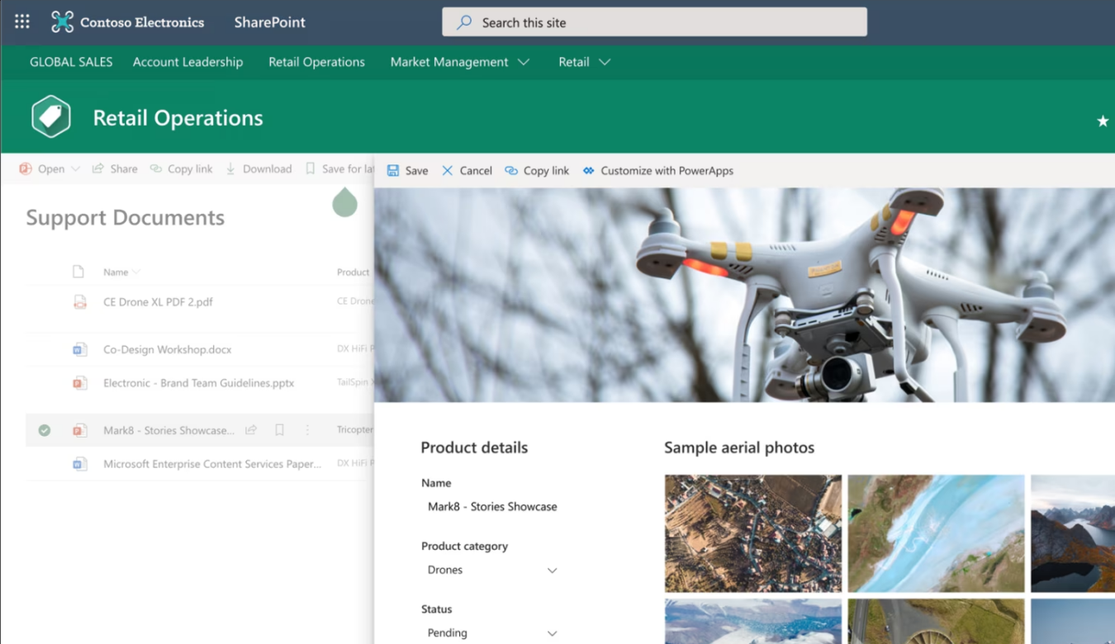Viewport: 1115px width, 644px height.
Task: Open the Name column sort dropdown
Action: (136, 272)
